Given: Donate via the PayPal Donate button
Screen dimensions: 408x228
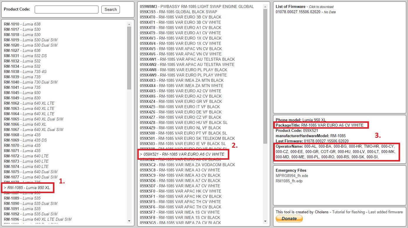Looking at the screenshot, I should 289,219.
